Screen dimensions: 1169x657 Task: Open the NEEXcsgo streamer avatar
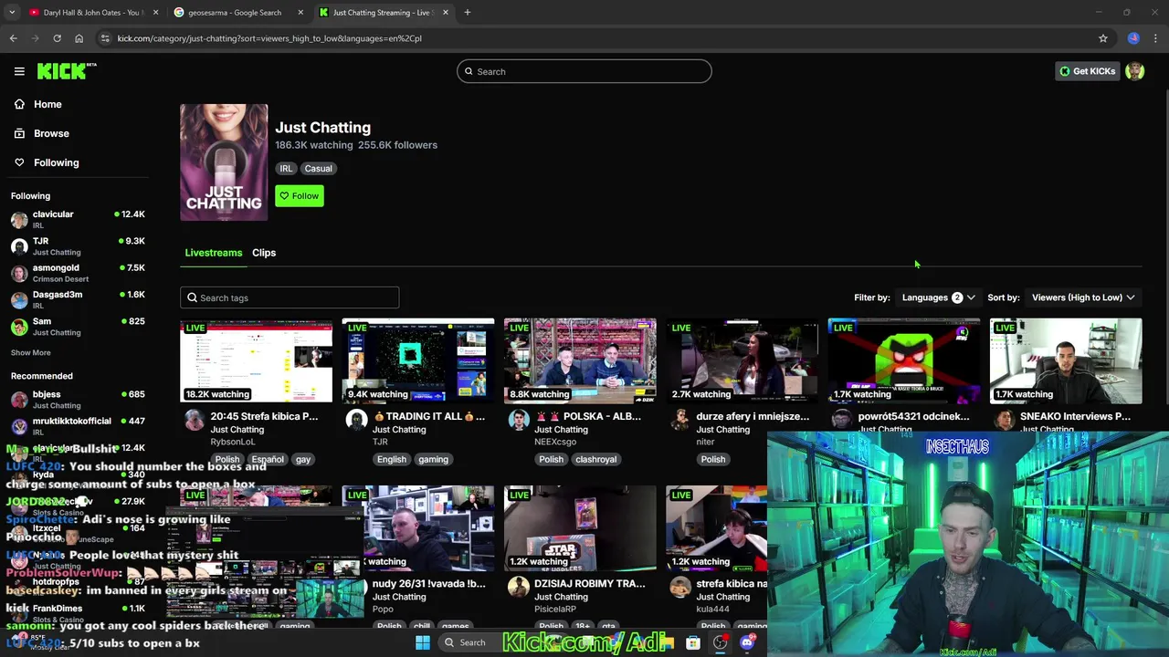coord(519,420)
